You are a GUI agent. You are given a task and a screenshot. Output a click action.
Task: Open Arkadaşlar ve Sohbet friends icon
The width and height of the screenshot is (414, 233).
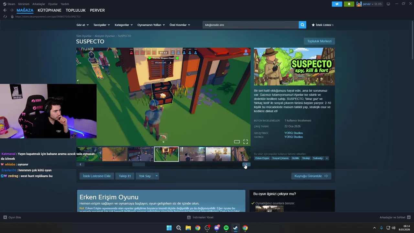[x=409, y=217]
